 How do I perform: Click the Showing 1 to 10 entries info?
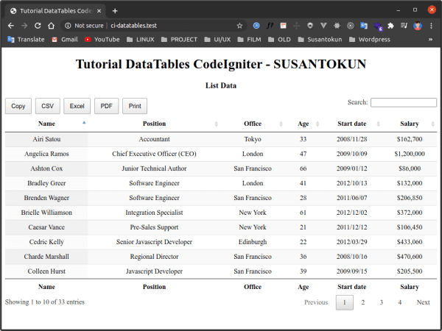coord(44,302)
